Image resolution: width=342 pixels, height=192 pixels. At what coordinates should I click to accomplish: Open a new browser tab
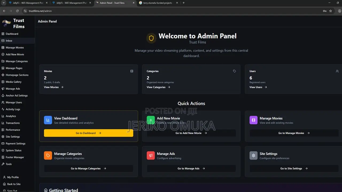[x=184, y=3]
